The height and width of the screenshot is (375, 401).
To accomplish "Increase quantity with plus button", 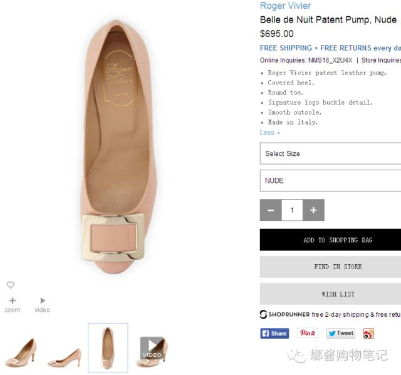I will pos(313,210).
